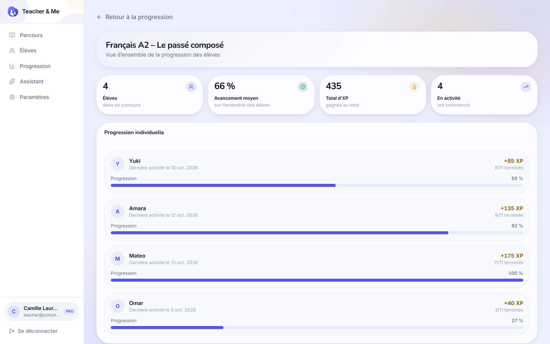
Task: Click the PRO badge in the account card
Action: [70, 312]
